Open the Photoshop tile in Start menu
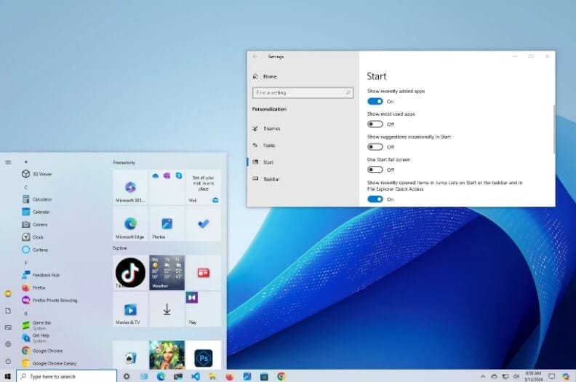The width and height of the screenshot is (576, 382). 203,357
